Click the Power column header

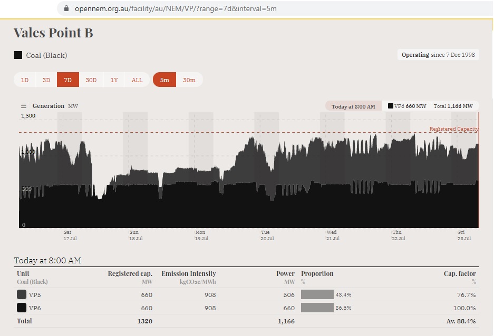coord(285,273)
